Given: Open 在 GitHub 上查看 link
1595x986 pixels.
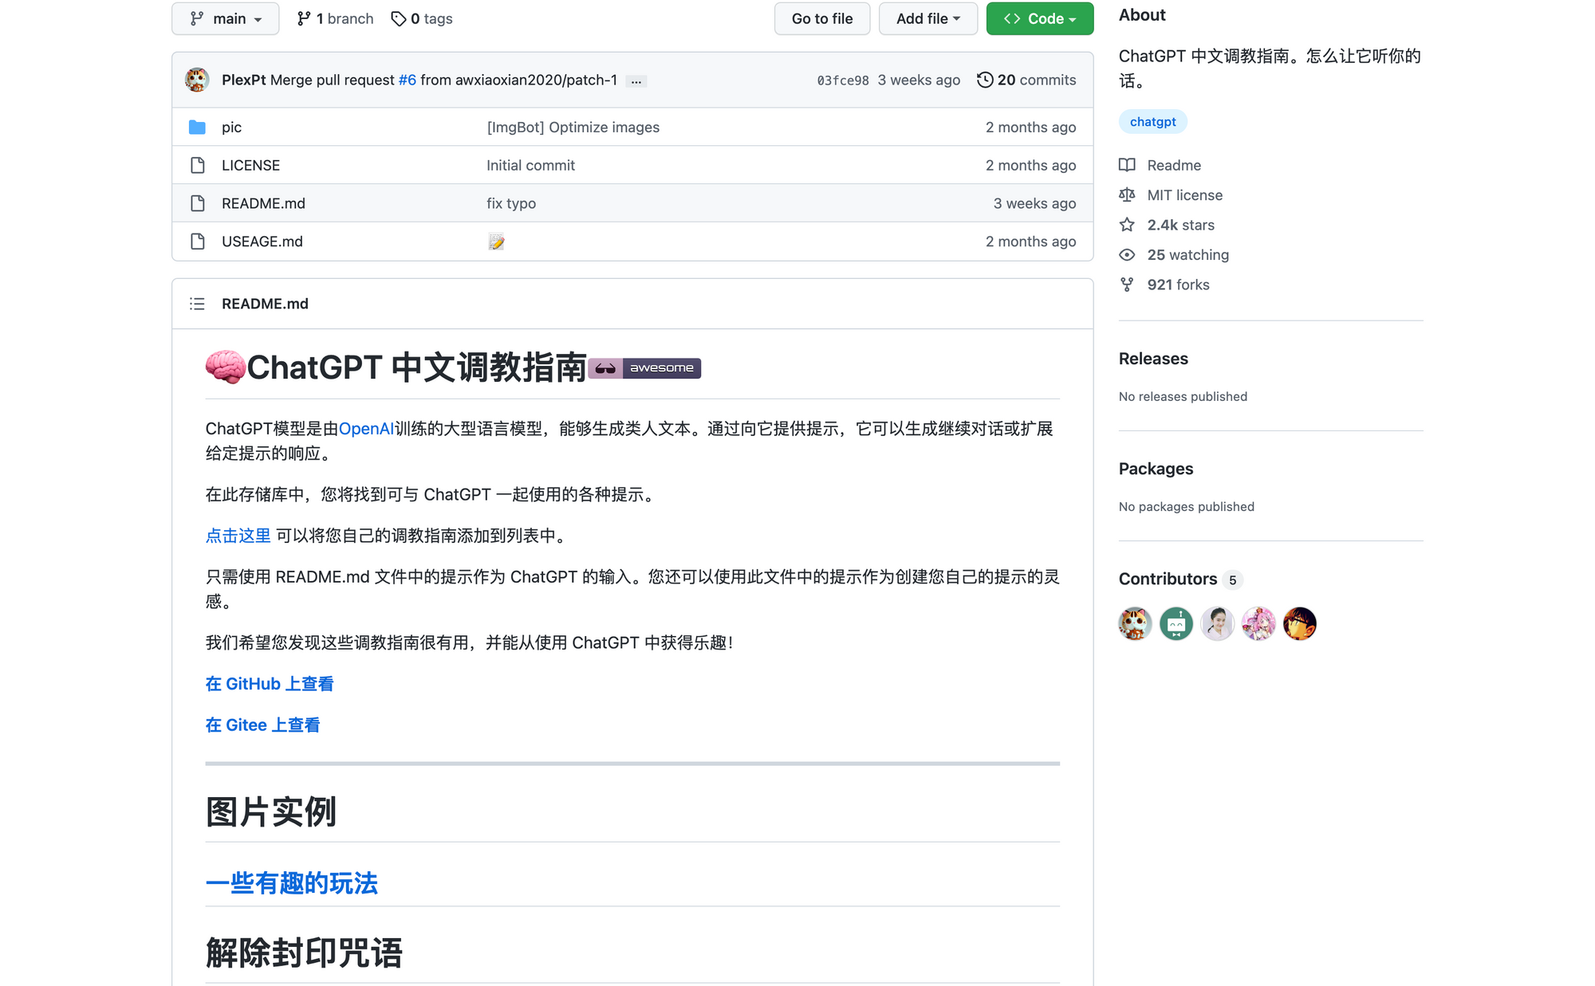Looking at the screenshot, I should (270, 684).
